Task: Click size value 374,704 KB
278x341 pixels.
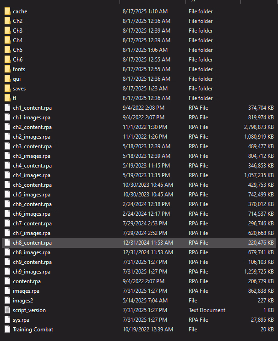Action: pos(261,108)
